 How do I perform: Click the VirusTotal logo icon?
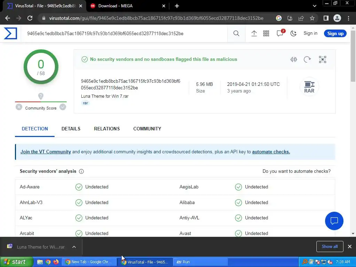coord(10,33)
